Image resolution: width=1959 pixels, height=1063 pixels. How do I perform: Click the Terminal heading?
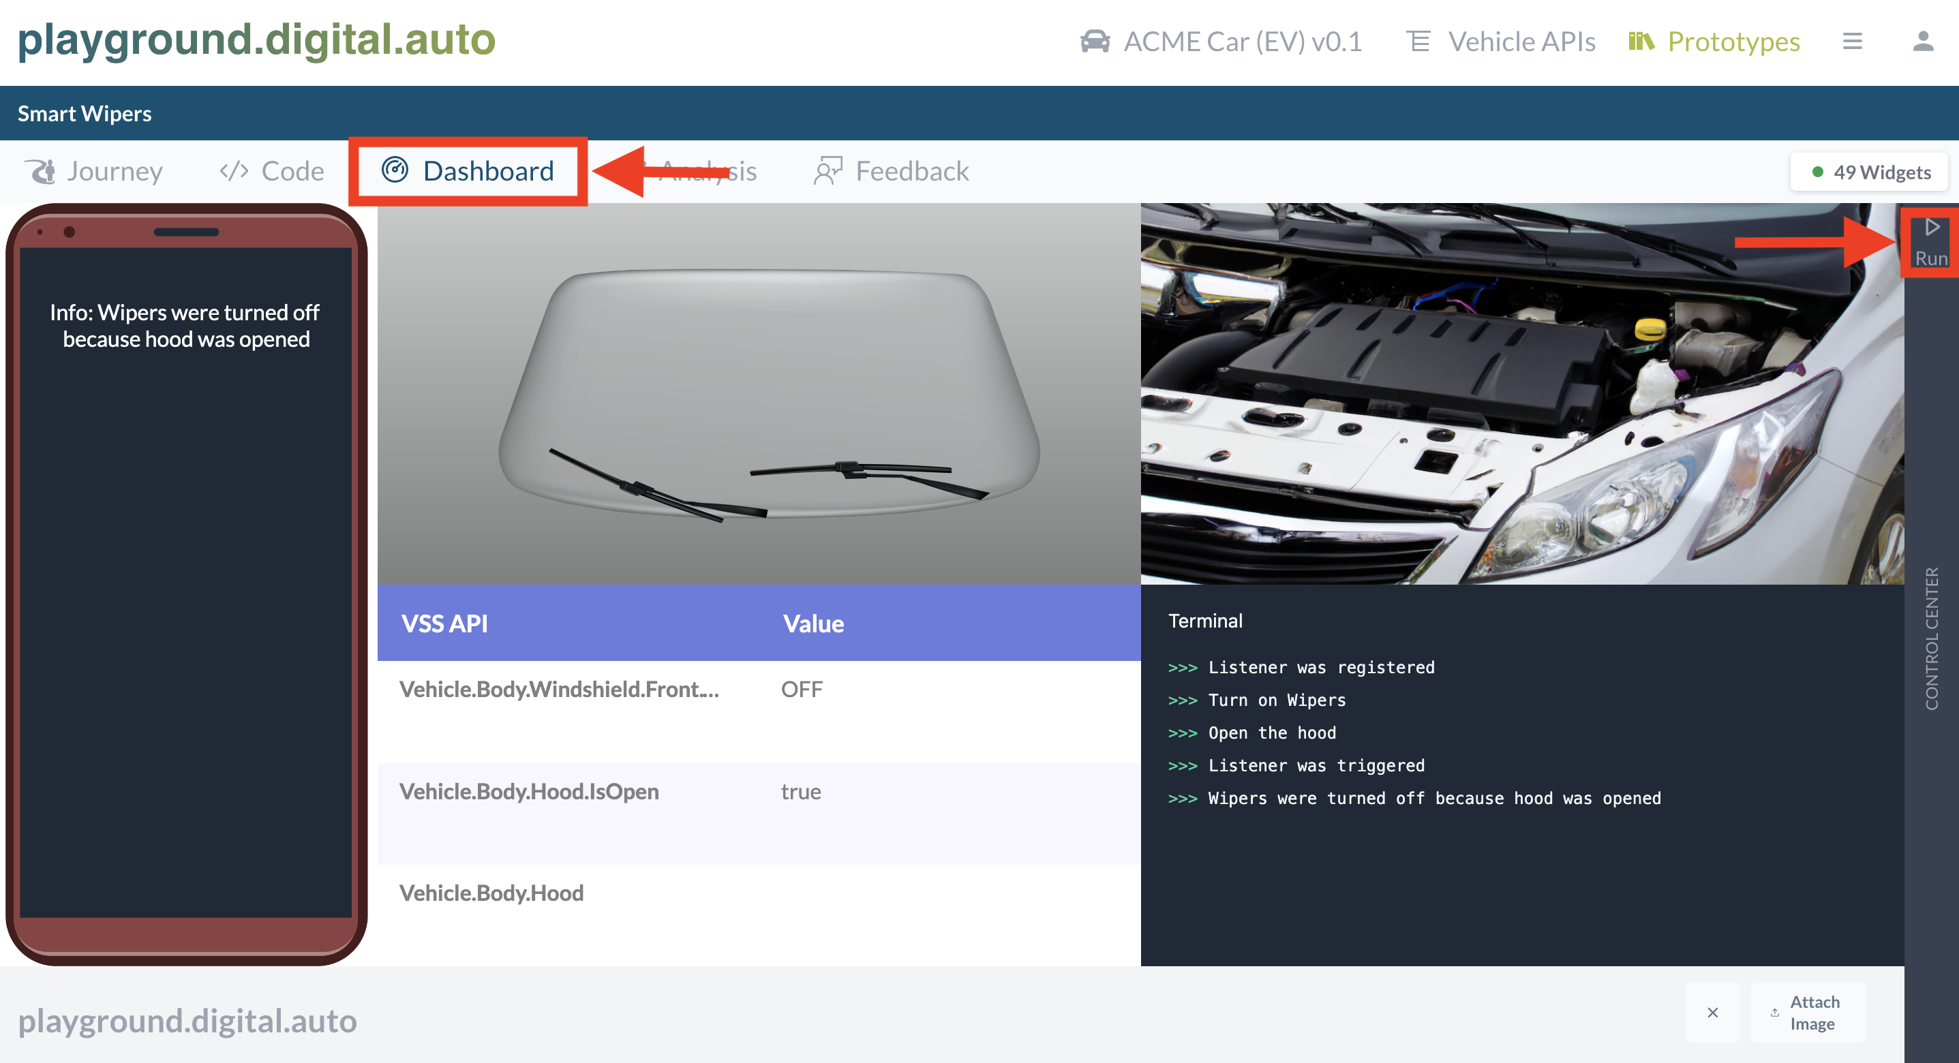point(1205,621)
